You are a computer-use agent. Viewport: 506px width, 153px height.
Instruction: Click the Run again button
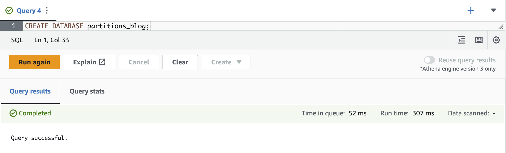coord(35,62)
